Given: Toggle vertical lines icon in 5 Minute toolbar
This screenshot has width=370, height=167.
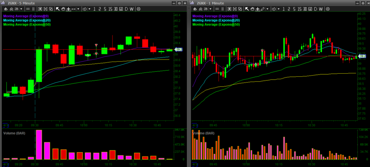Looking at the screenshot, I should pos(33,9).
